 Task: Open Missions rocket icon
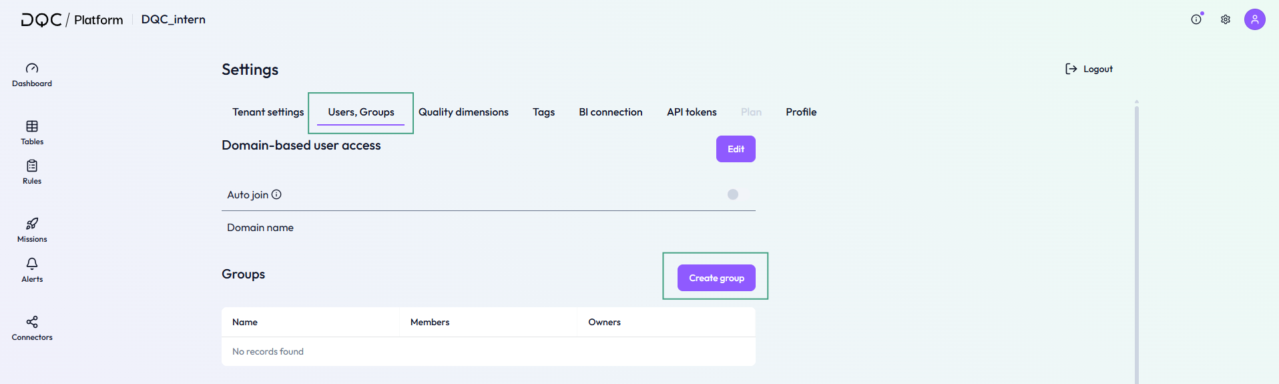[x=32, y=224]
